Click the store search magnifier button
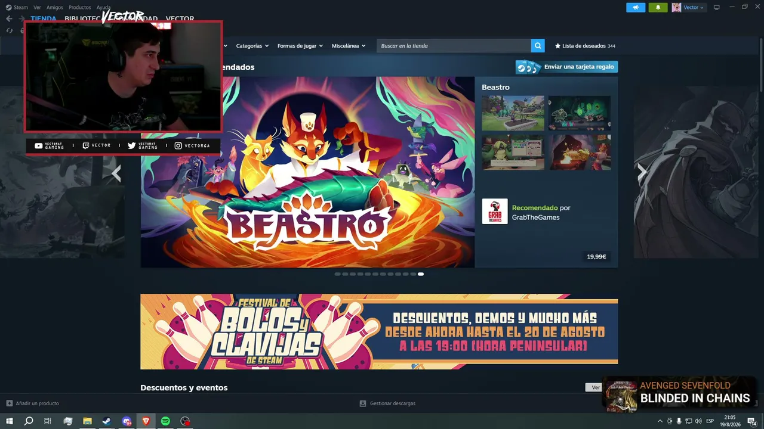This screenshot has width=764, height=429. coord(538,46)
